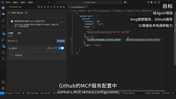This screenshot has width=176, height=99.
Task: Click the 添加配置 button
Action: pyautogui.click(x=61, y=41)
